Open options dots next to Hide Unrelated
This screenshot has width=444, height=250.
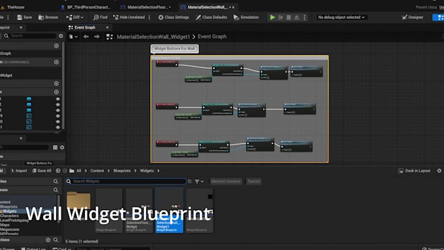[x=150, y=17]
